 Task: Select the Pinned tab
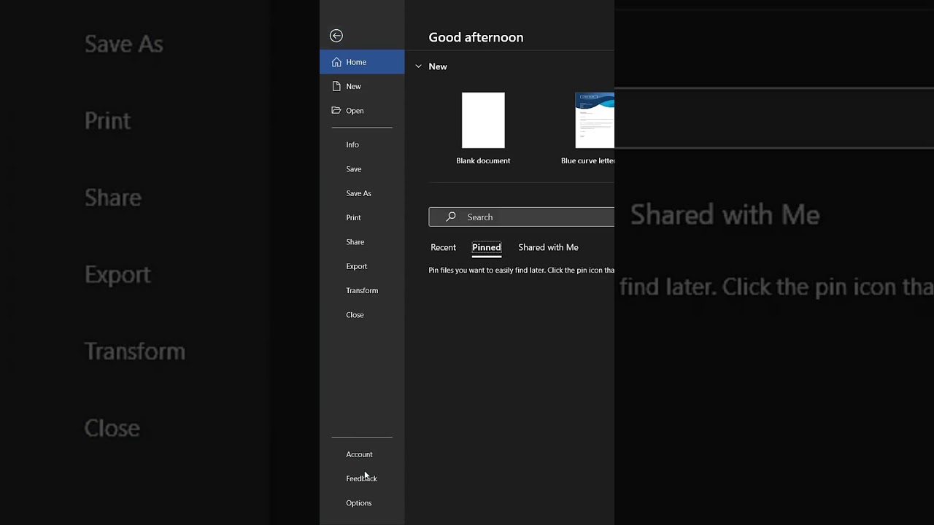(x=487, y=247)
